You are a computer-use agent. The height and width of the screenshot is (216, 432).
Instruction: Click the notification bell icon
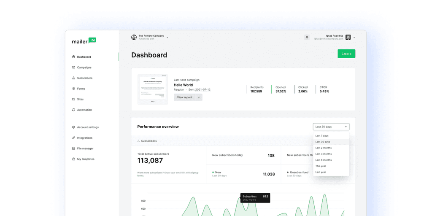(x=307, y=37)
